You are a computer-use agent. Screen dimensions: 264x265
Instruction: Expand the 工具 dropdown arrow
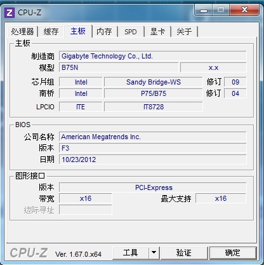[154, 253]
